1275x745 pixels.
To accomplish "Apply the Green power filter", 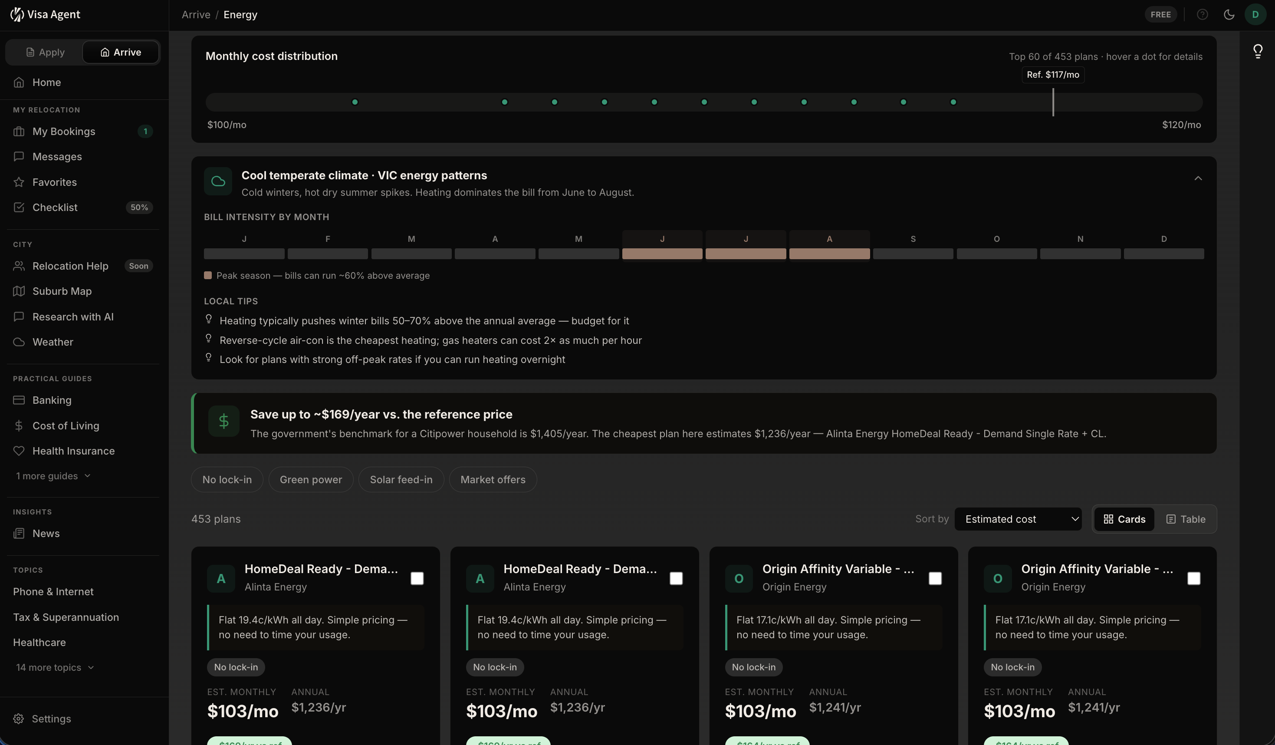I will tap(311, 479).
